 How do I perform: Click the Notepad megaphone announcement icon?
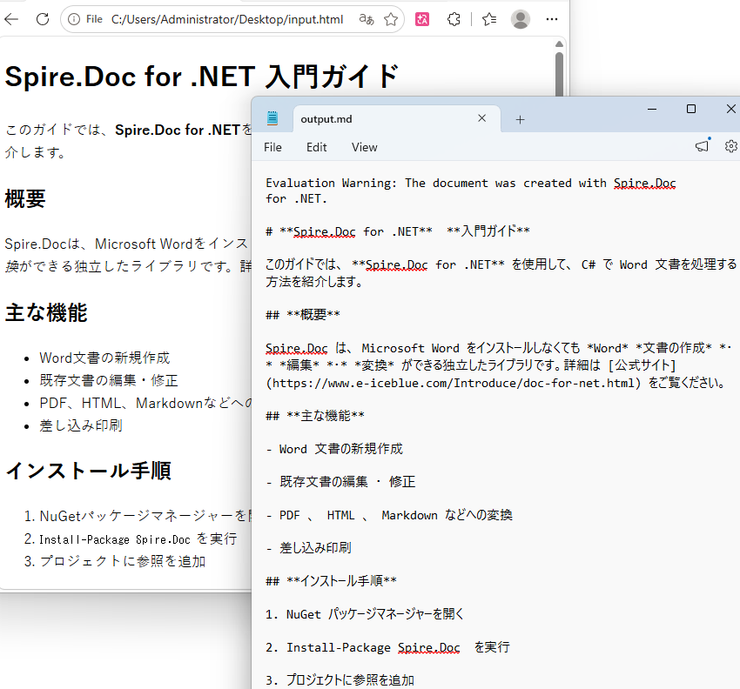point(703,146)
